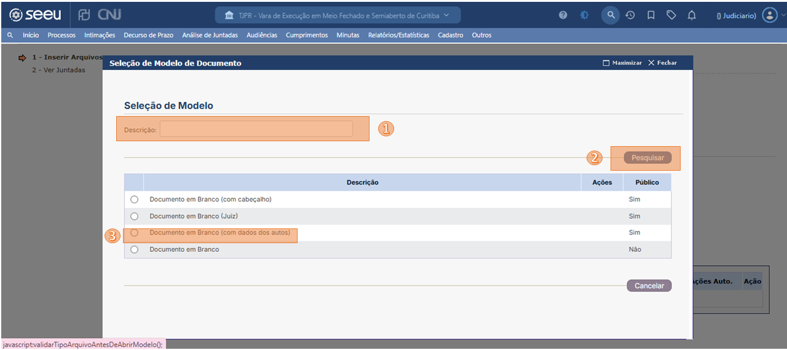Click the user profile avatar icon
Image resolution: width=787 pixels, height=350 pixels.
pyautogui.click(x=769, y=15)
